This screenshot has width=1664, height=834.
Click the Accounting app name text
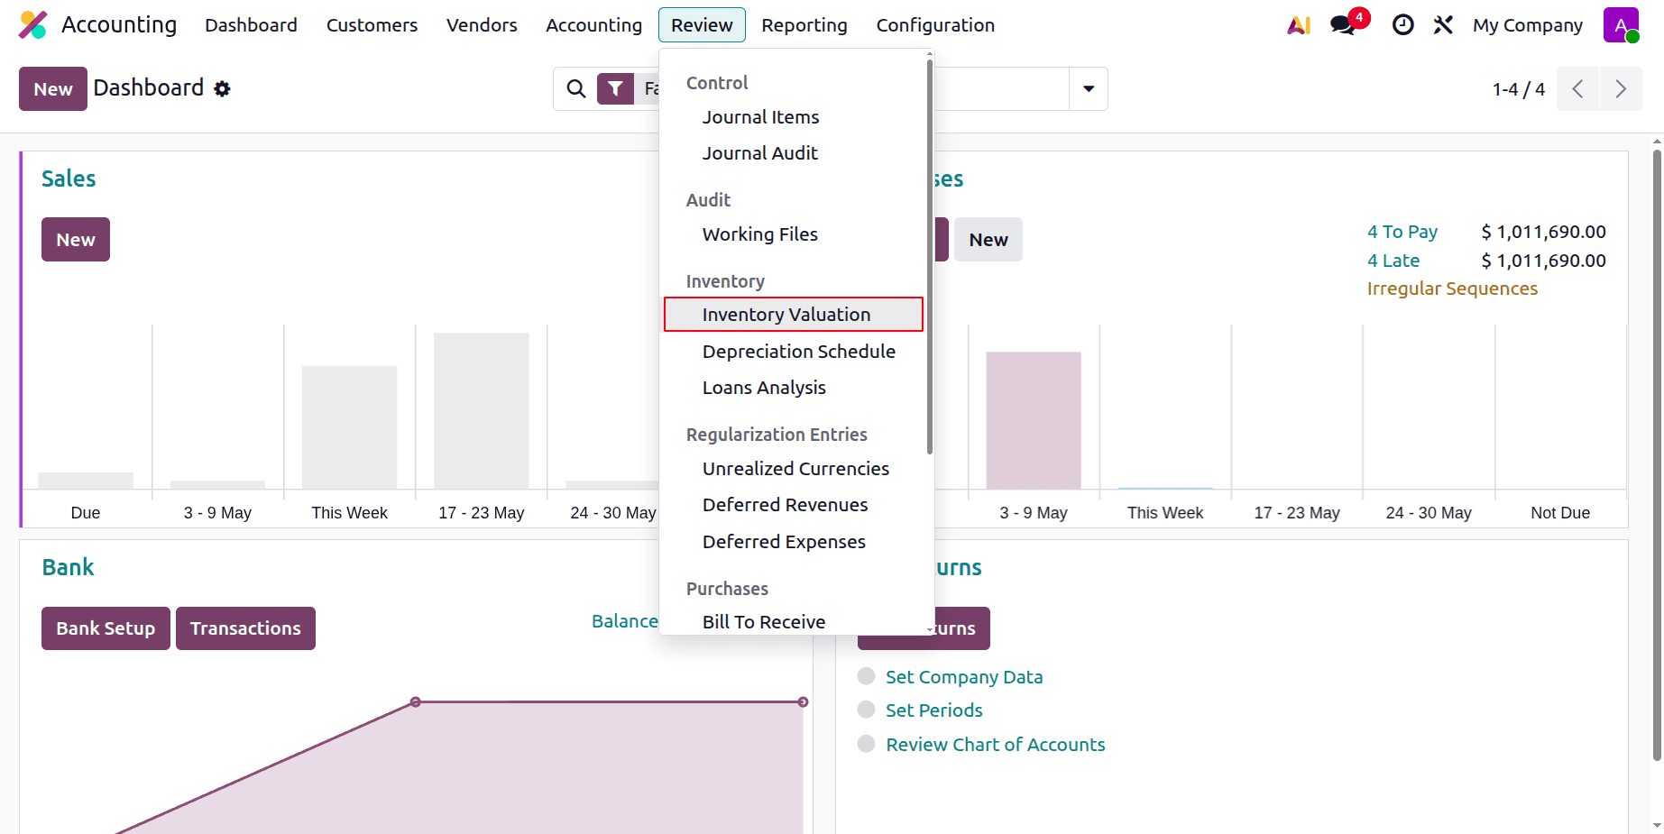coord(119,24)
